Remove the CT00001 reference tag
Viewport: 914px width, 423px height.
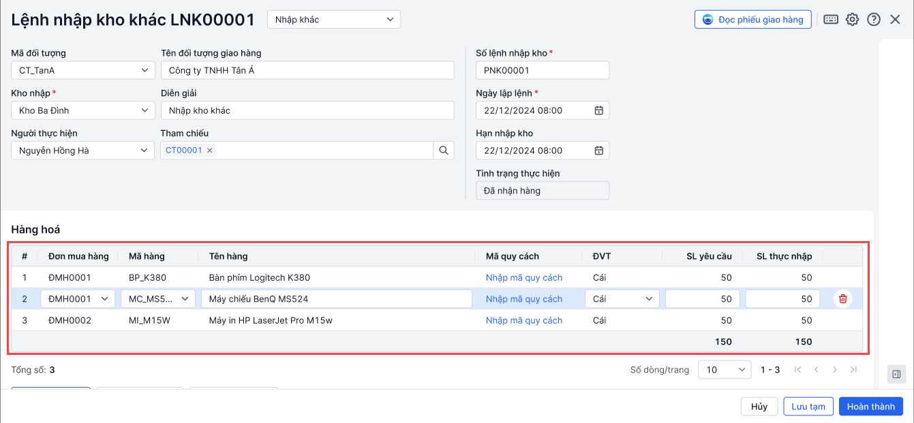tap(210, 151)
